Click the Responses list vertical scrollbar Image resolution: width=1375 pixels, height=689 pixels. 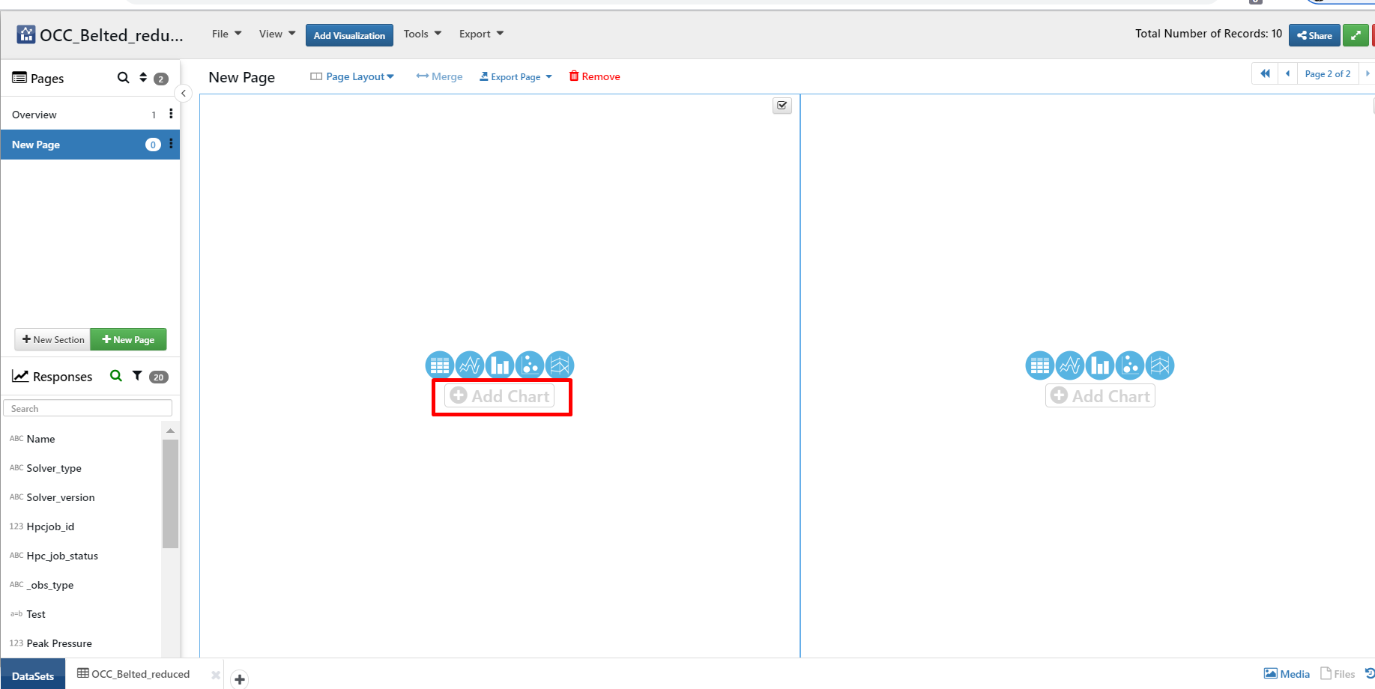tap(170, 494)
